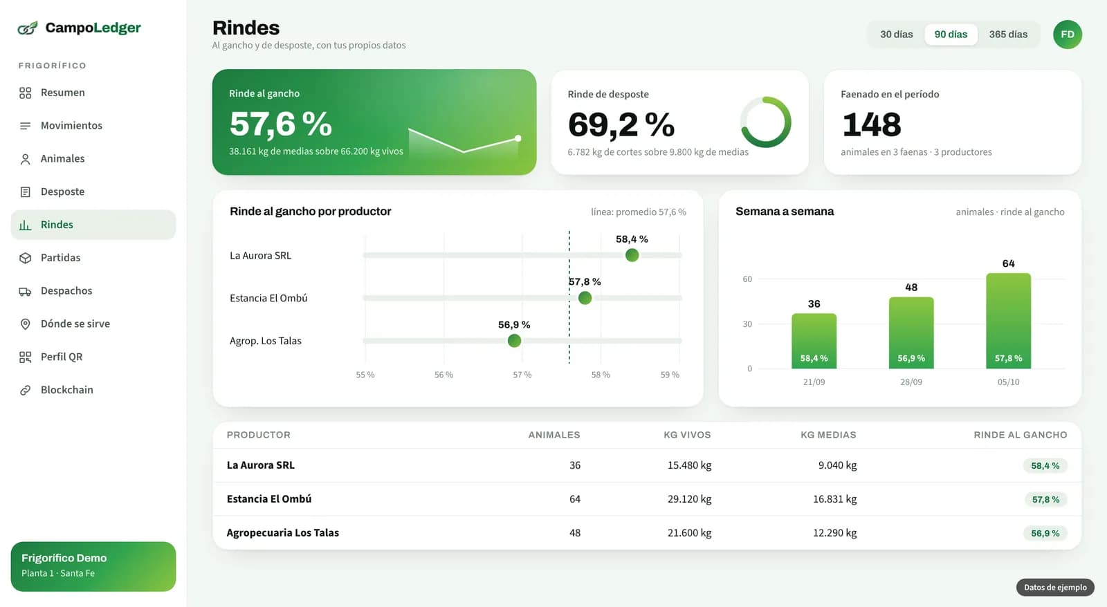Go to the Movimientos section
The image size is (1107, 607).
[93, 126]
